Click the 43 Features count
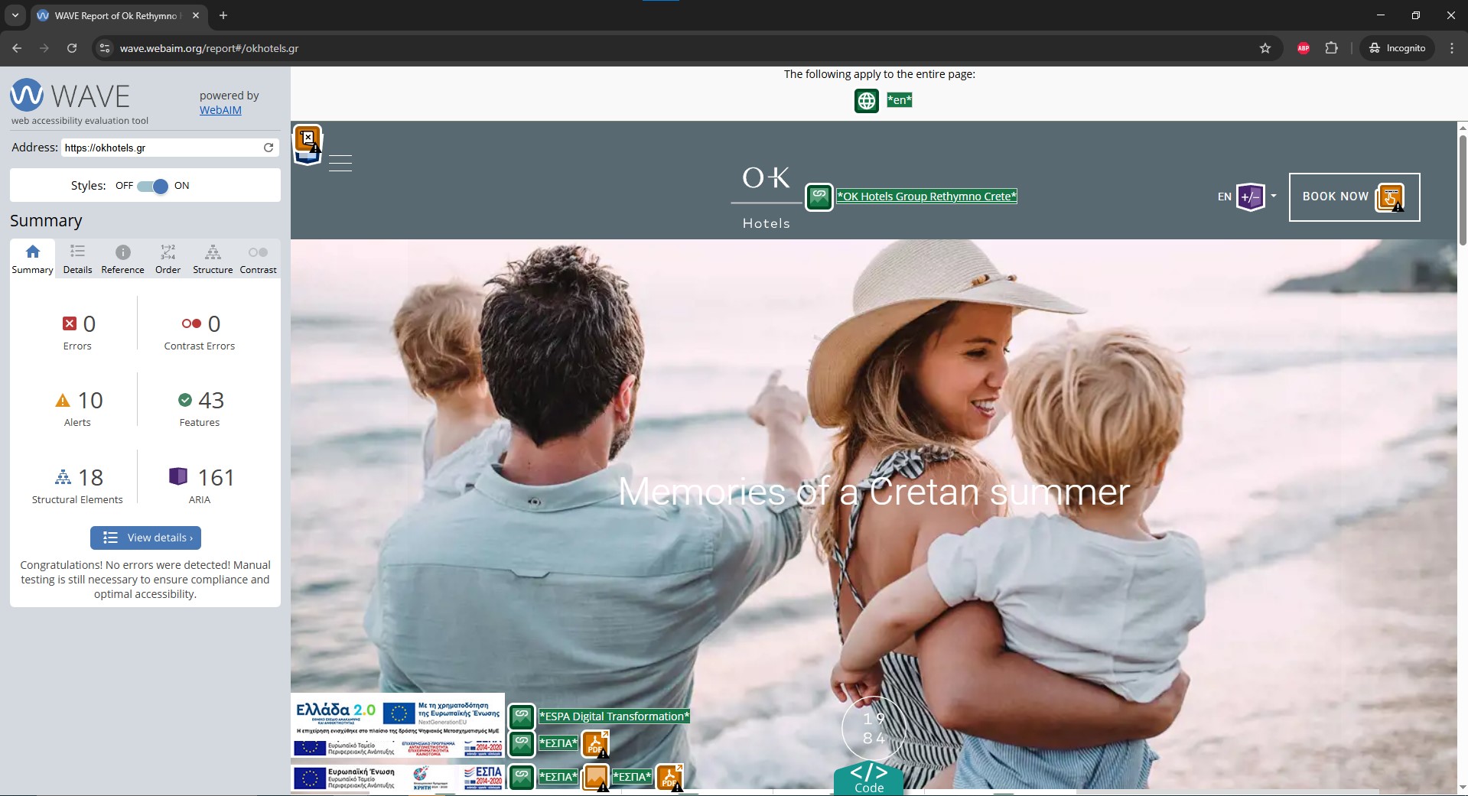1468x796 pixels. click(x=211, y=401)
